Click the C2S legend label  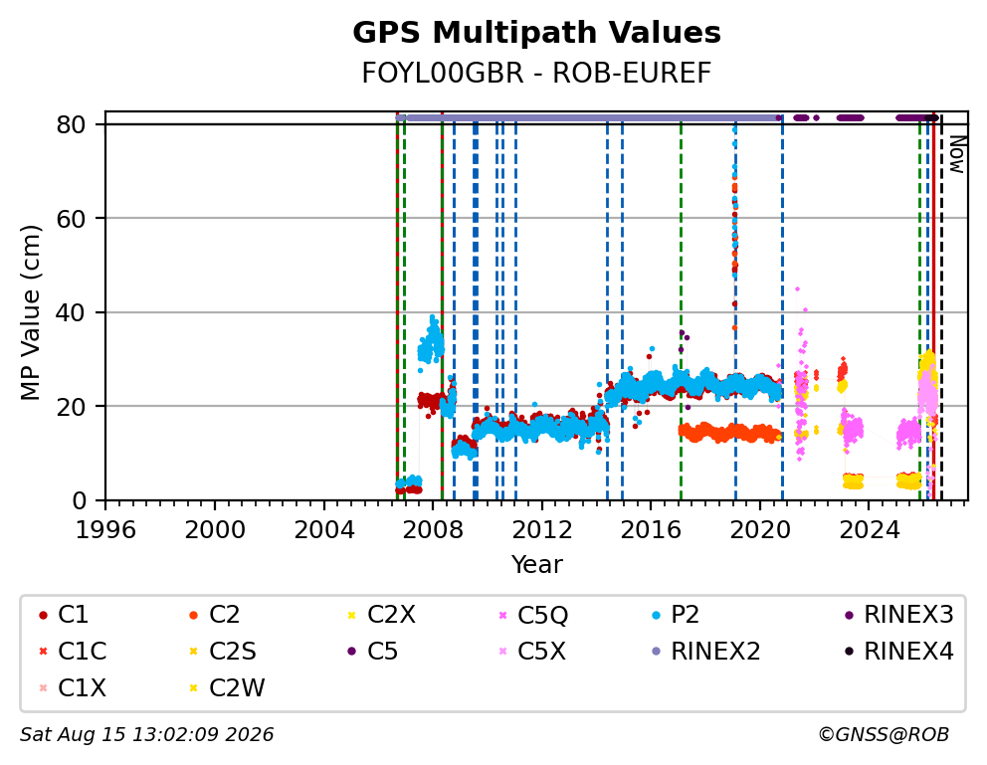[232, 652]
